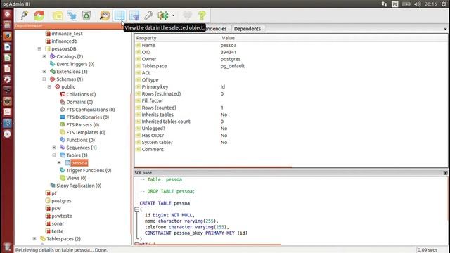450x253 pixels.
Task: Close the SQL pane
Action: coord(445,173)
